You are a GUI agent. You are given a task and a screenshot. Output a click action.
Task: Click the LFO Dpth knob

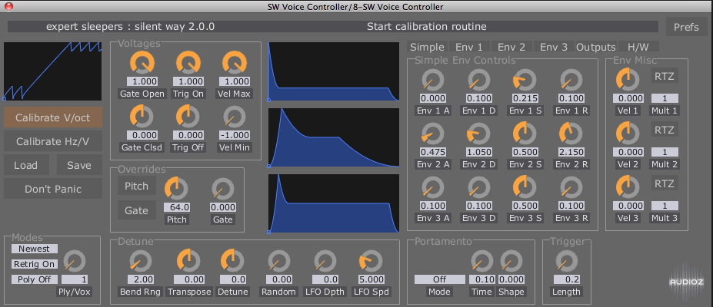(325, 261)
